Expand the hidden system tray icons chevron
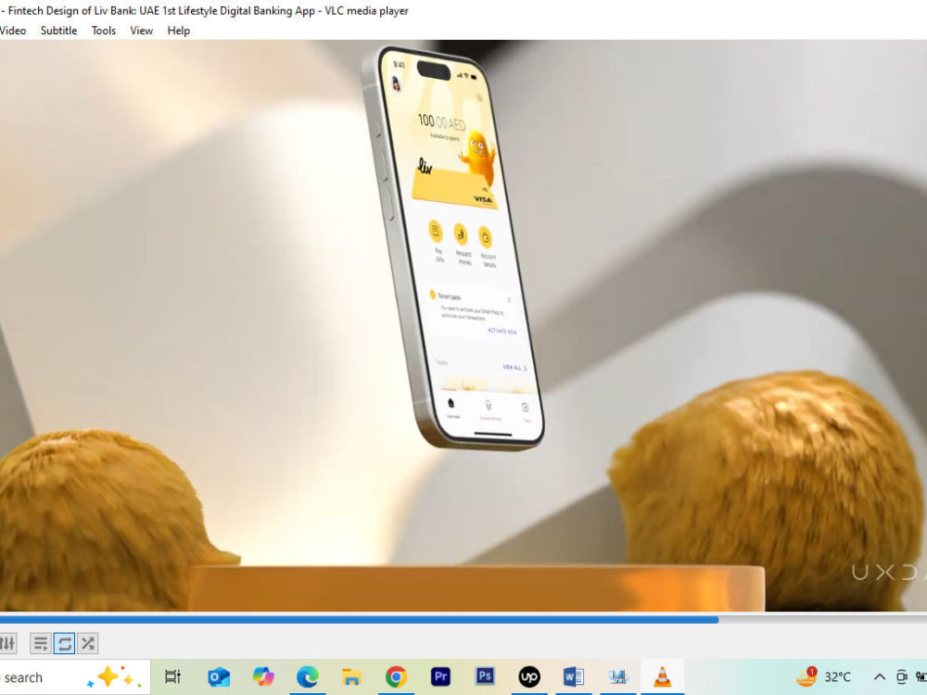 pos(879,677)
